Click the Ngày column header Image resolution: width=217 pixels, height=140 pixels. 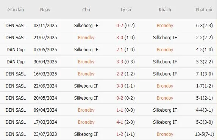click(x=45, y=10)
